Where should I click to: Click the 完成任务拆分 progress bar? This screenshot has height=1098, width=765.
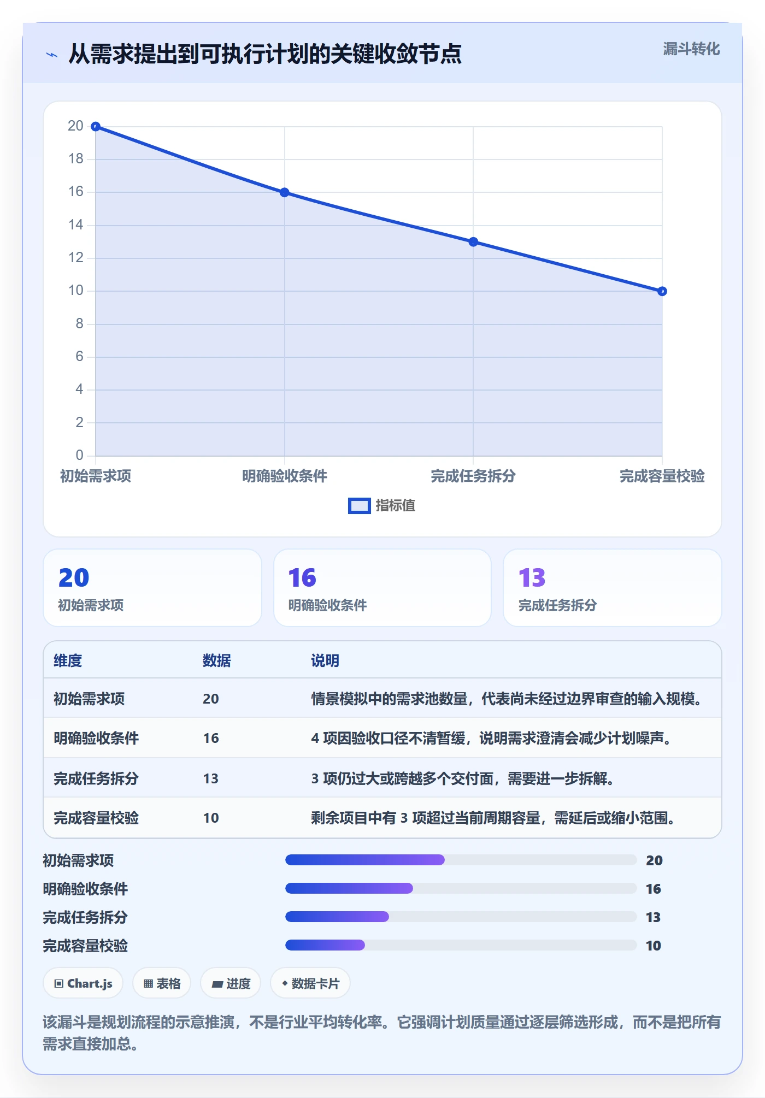(x=461, y=917)
